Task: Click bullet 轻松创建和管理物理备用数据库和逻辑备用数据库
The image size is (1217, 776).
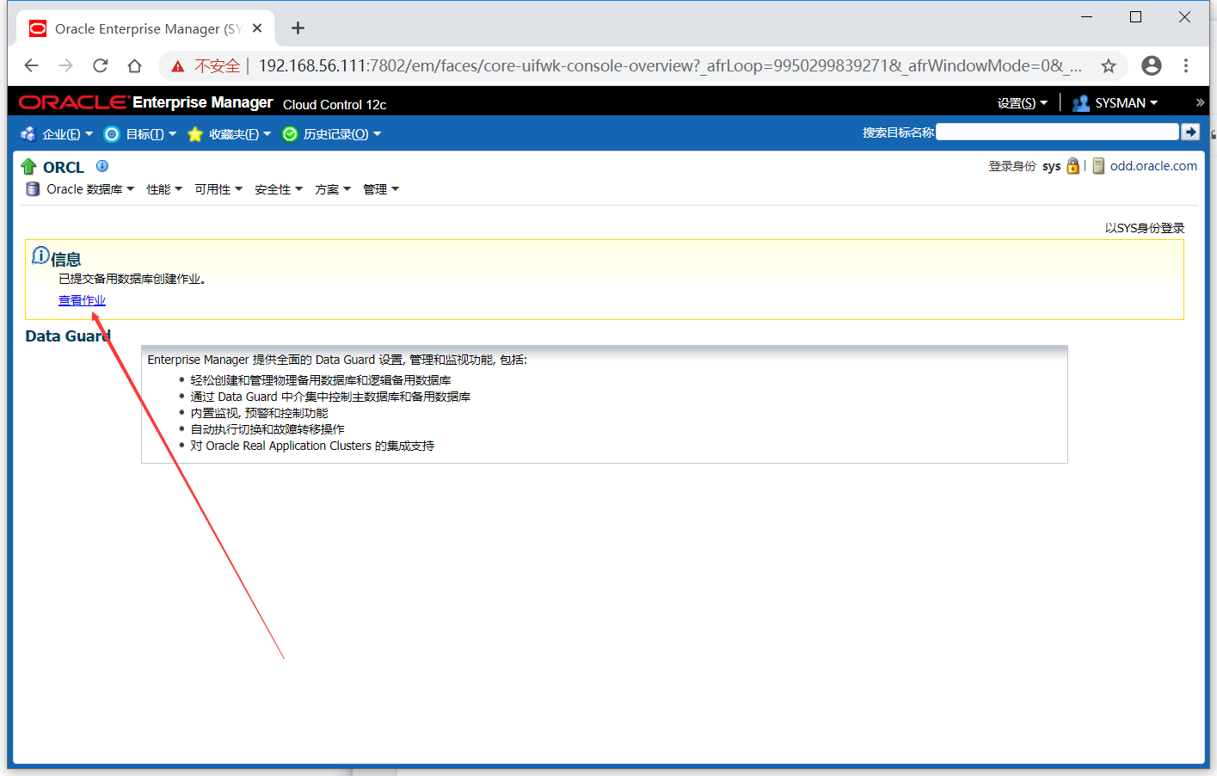Action: [321, 380]
